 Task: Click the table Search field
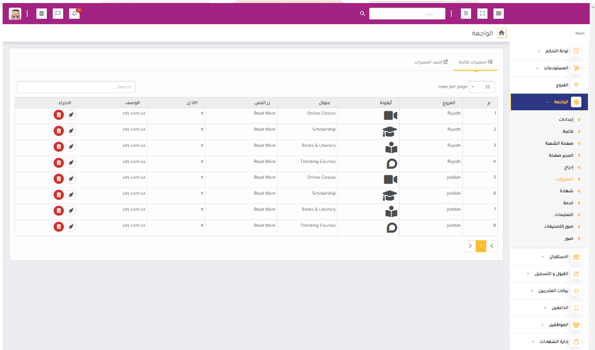point(76,87)
